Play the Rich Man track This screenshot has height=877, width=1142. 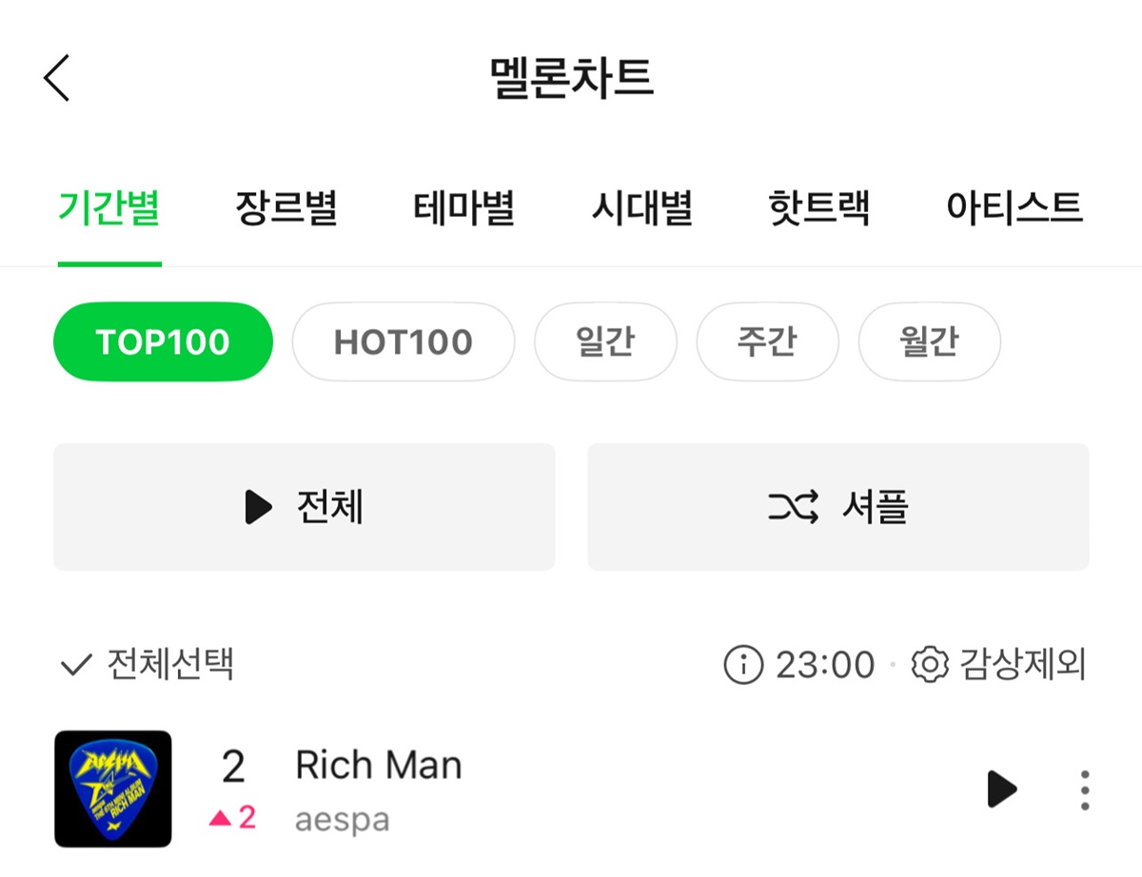1001,789
